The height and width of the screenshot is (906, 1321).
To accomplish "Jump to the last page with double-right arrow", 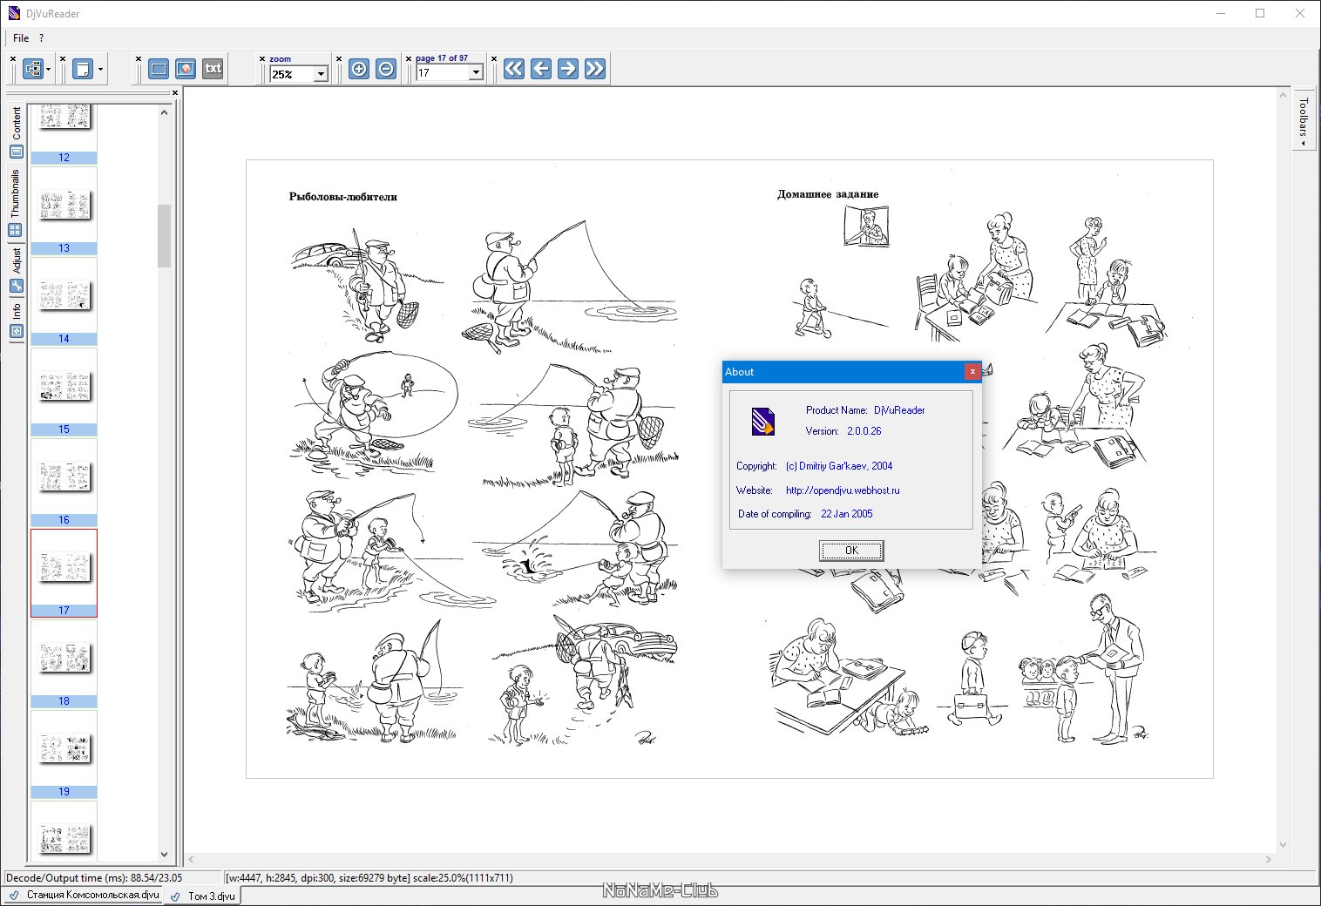I will pos(595,69).
